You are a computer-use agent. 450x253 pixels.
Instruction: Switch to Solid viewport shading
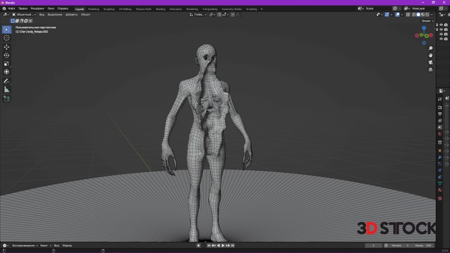click(x=419, y=15)
